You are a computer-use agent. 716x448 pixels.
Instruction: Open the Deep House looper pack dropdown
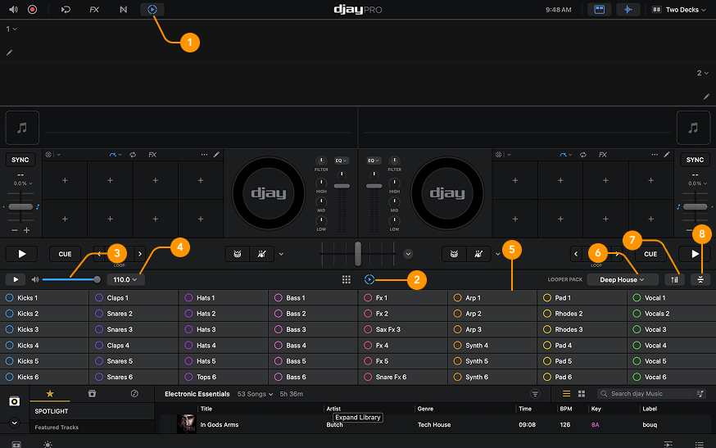[622, 279]
